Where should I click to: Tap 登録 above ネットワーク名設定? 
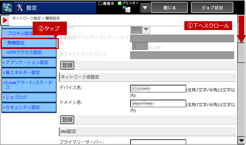tap(67, 65)
